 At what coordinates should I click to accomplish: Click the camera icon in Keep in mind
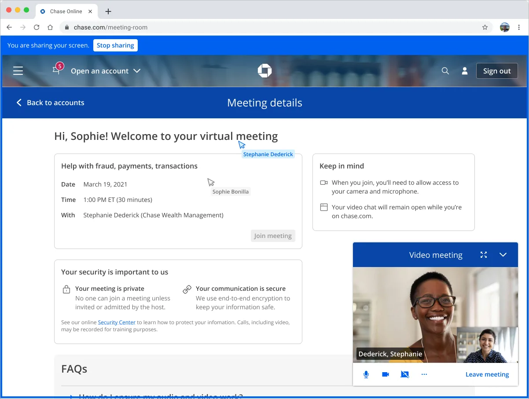324,183
